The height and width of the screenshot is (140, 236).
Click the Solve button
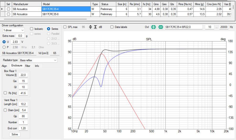click(x=15, y=134)
